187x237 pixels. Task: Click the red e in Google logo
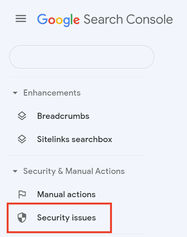[x=76, y=21]
